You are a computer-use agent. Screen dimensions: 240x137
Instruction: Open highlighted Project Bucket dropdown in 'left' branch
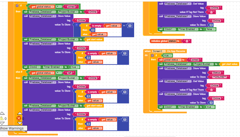pyautogui.click(x=68, y=78)
